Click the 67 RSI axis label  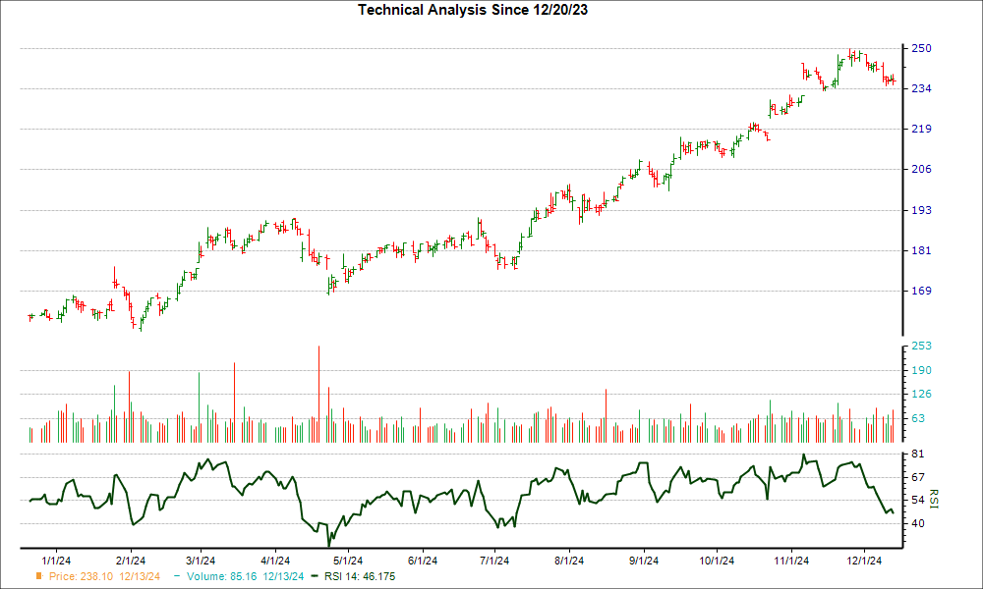click(918, 478)
